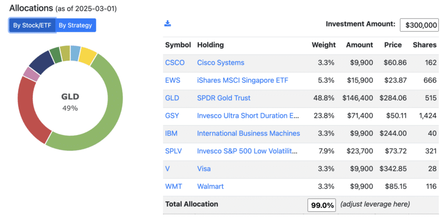Select the pink donut chart slice
Viewport: 445px width, 218px height.
(31, 74)
